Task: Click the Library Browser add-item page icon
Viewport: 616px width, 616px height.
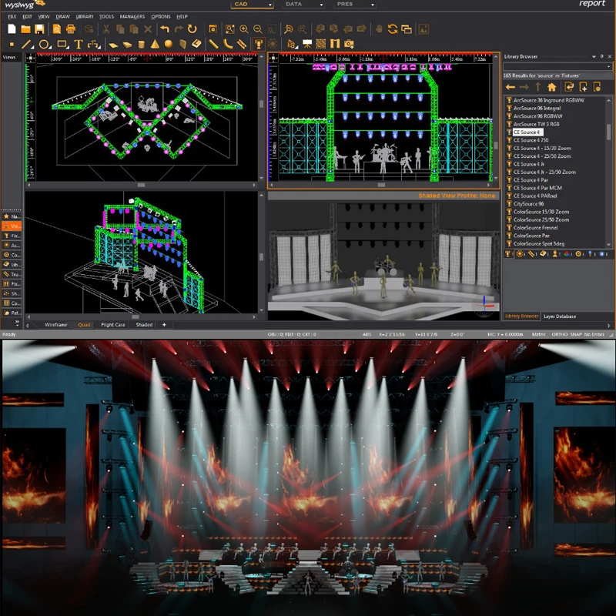Action: tap(583, 87)
